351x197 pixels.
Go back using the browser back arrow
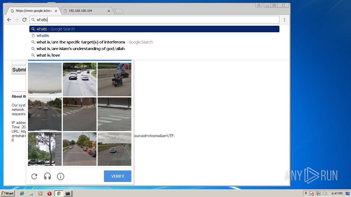tap(9, 20)
